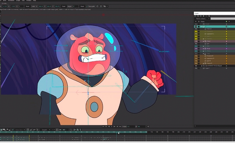The height and width of the screenshot is (143, 235).
Task: Expand the Legs group layer
Action: [203, 53]
